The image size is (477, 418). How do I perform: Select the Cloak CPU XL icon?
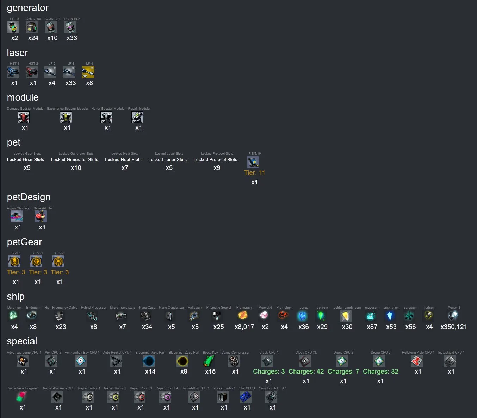pos(305,361)
